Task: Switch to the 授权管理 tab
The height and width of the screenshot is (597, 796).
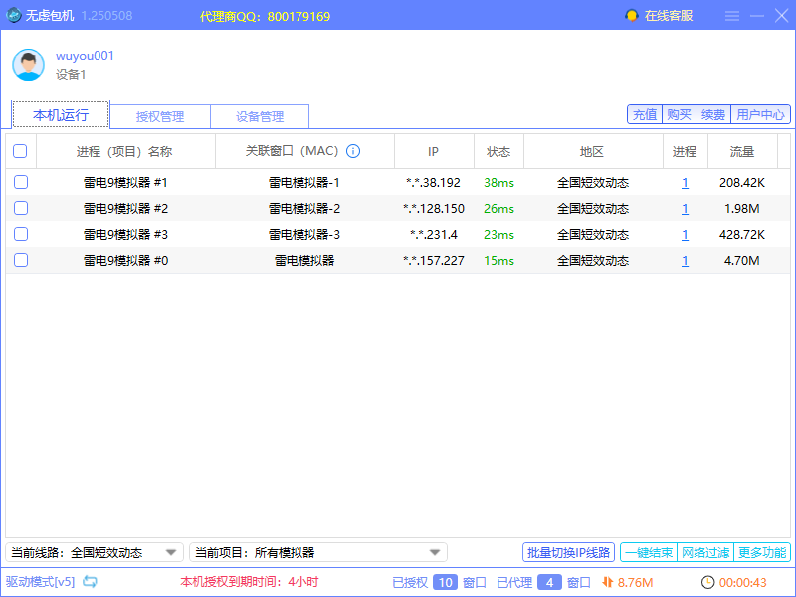Action: [160, 116]
